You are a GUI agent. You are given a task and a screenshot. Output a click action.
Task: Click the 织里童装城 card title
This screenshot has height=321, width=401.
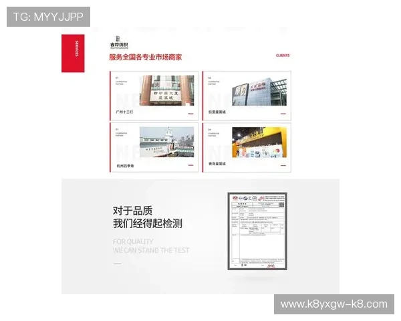pos(217,112)
